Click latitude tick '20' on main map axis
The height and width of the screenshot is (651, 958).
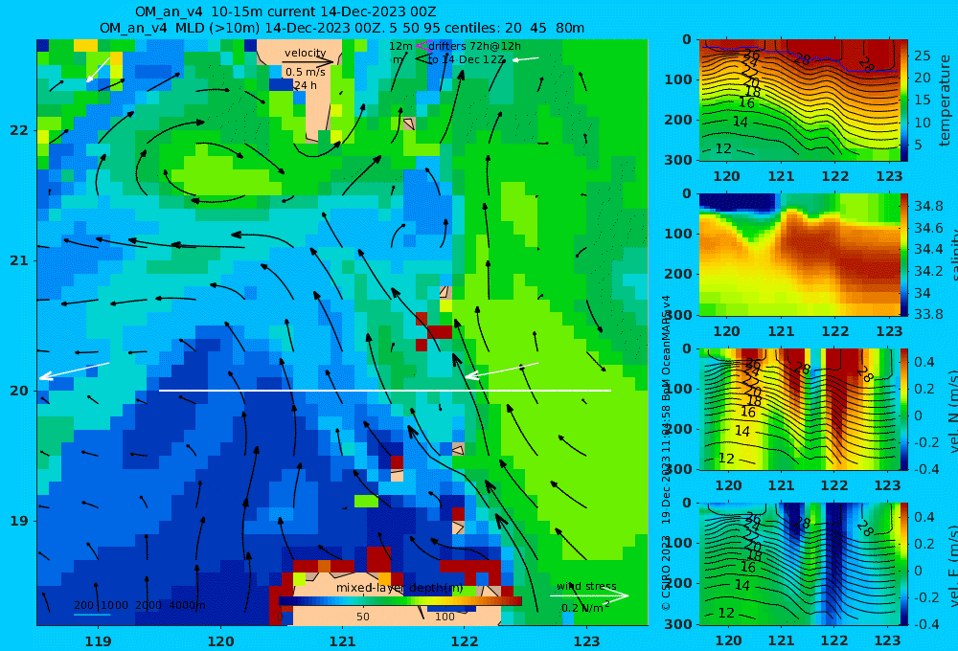pyautogui.click(x=19, y=391)
